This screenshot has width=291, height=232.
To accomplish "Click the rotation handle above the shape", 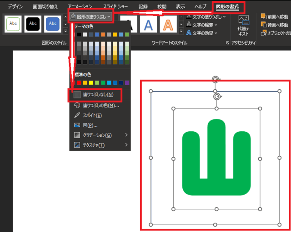I will click(x=217, y=96).
